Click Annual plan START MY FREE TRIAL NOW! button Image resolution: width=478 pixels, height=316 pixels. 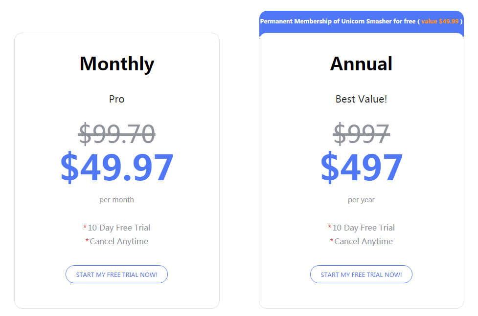(361, 274)
